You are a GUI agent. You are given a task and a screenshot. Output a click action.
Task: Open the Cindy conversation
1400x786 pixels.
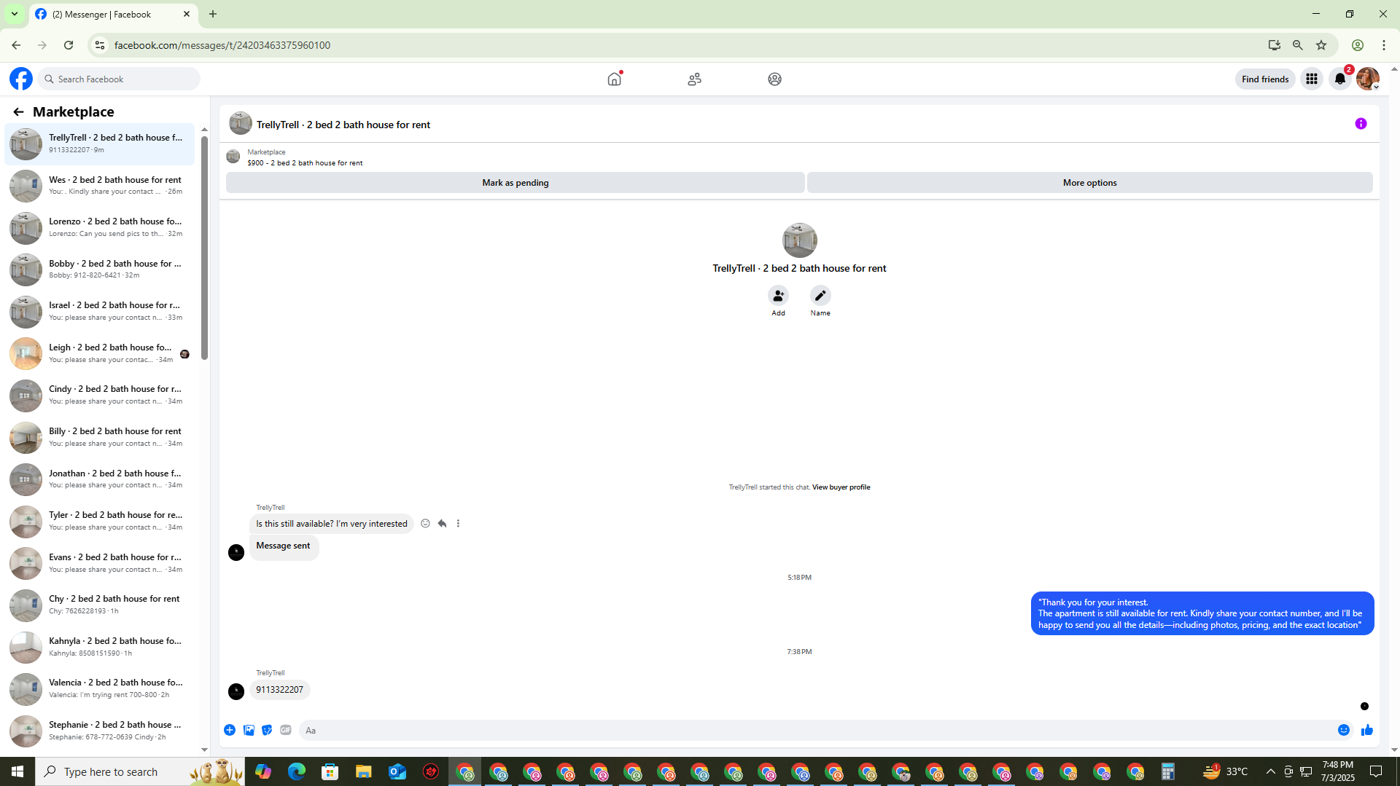(100, 395)
